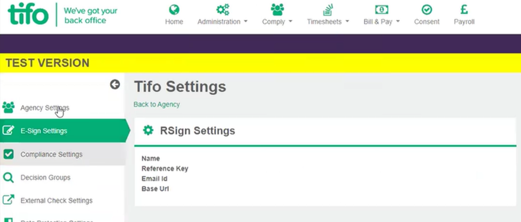Click the Bill & Pay banknote icon
This screenshot has height=222, width=521.
pos(381,10)
